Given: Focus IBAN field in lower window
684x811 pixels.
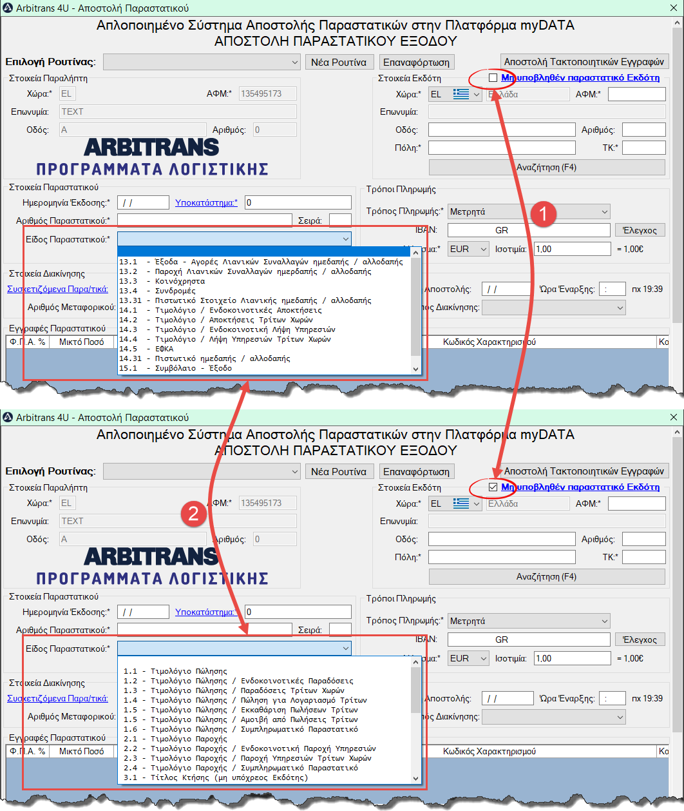Looking at the screenshot, I should click(x=529, y=640).
